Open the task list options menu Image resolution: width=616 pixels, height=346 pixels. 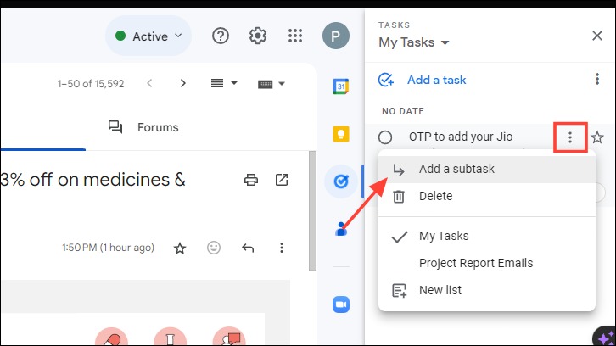coord(597,79)
